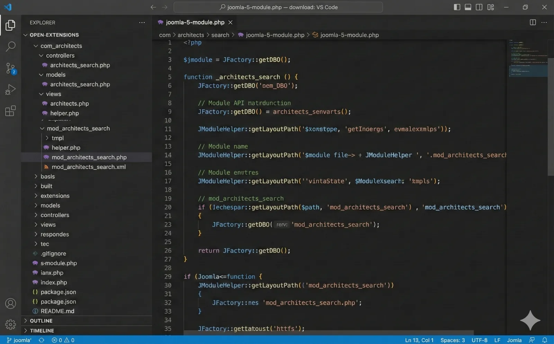
Task: Click the sync changes icon in status bar
Action: pyautogui.click(x=41, y=340)
